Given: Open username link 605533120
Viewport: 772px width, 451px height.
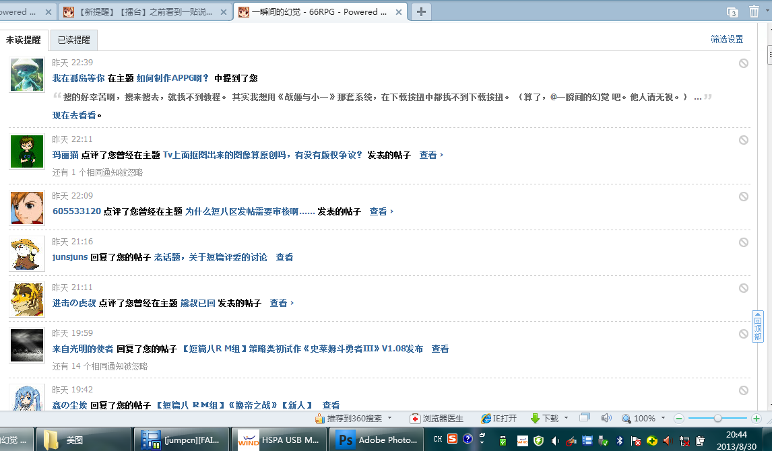Looking at the screenshot, I should (77, 211).
